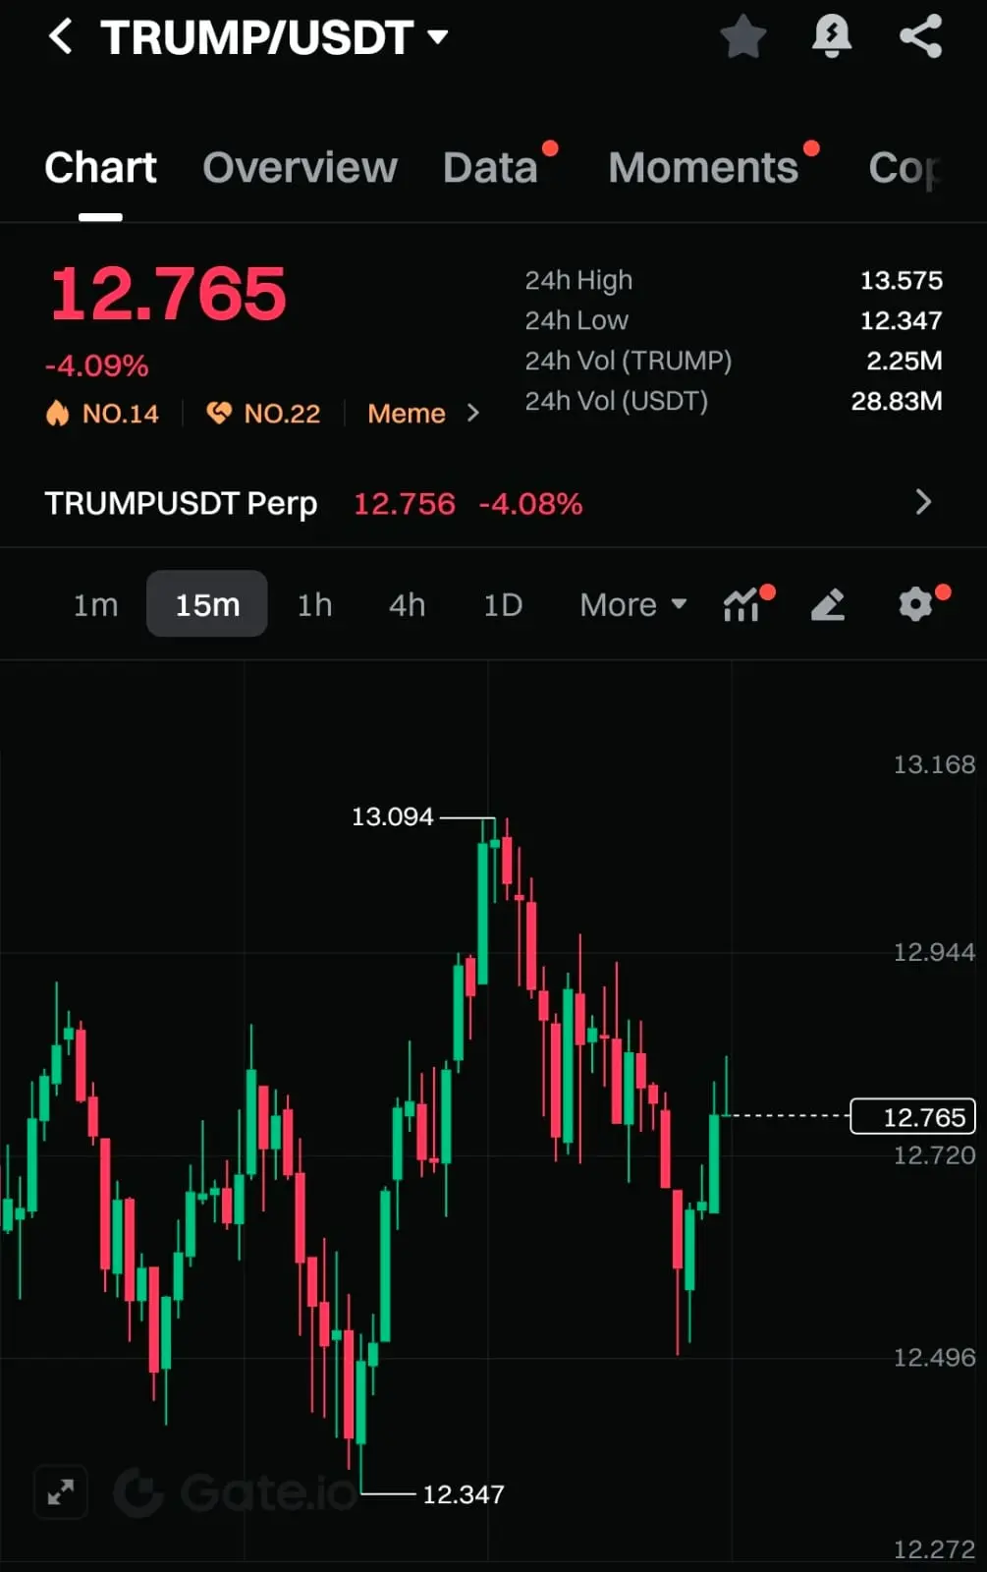This screenshot has height=1572, width=987.
Task: Open the chart drawing tools
Action: [x=828, y=604]
